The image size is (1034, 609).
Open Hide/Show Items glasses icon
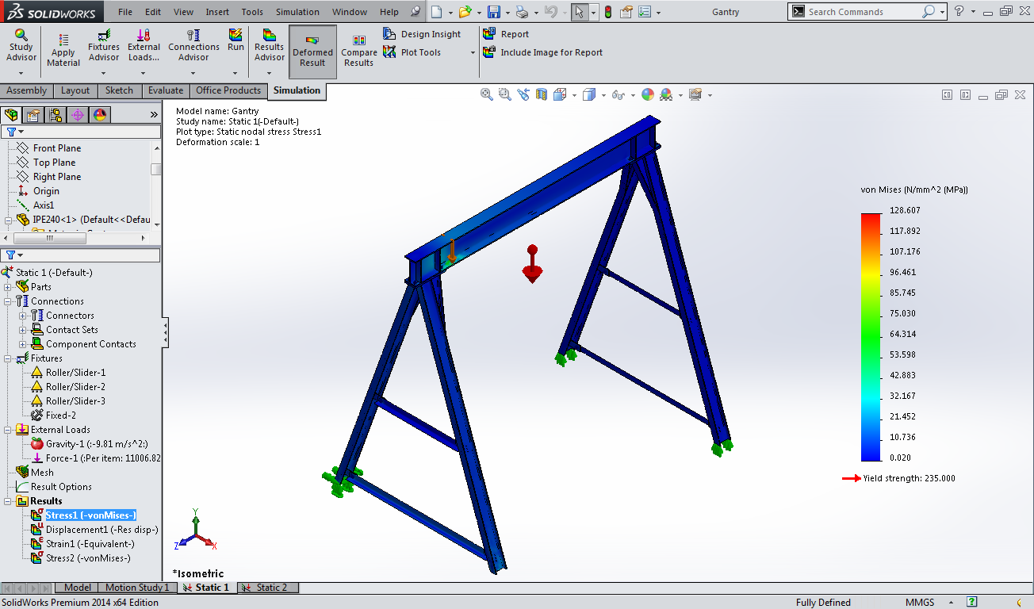tap(618, 94)
